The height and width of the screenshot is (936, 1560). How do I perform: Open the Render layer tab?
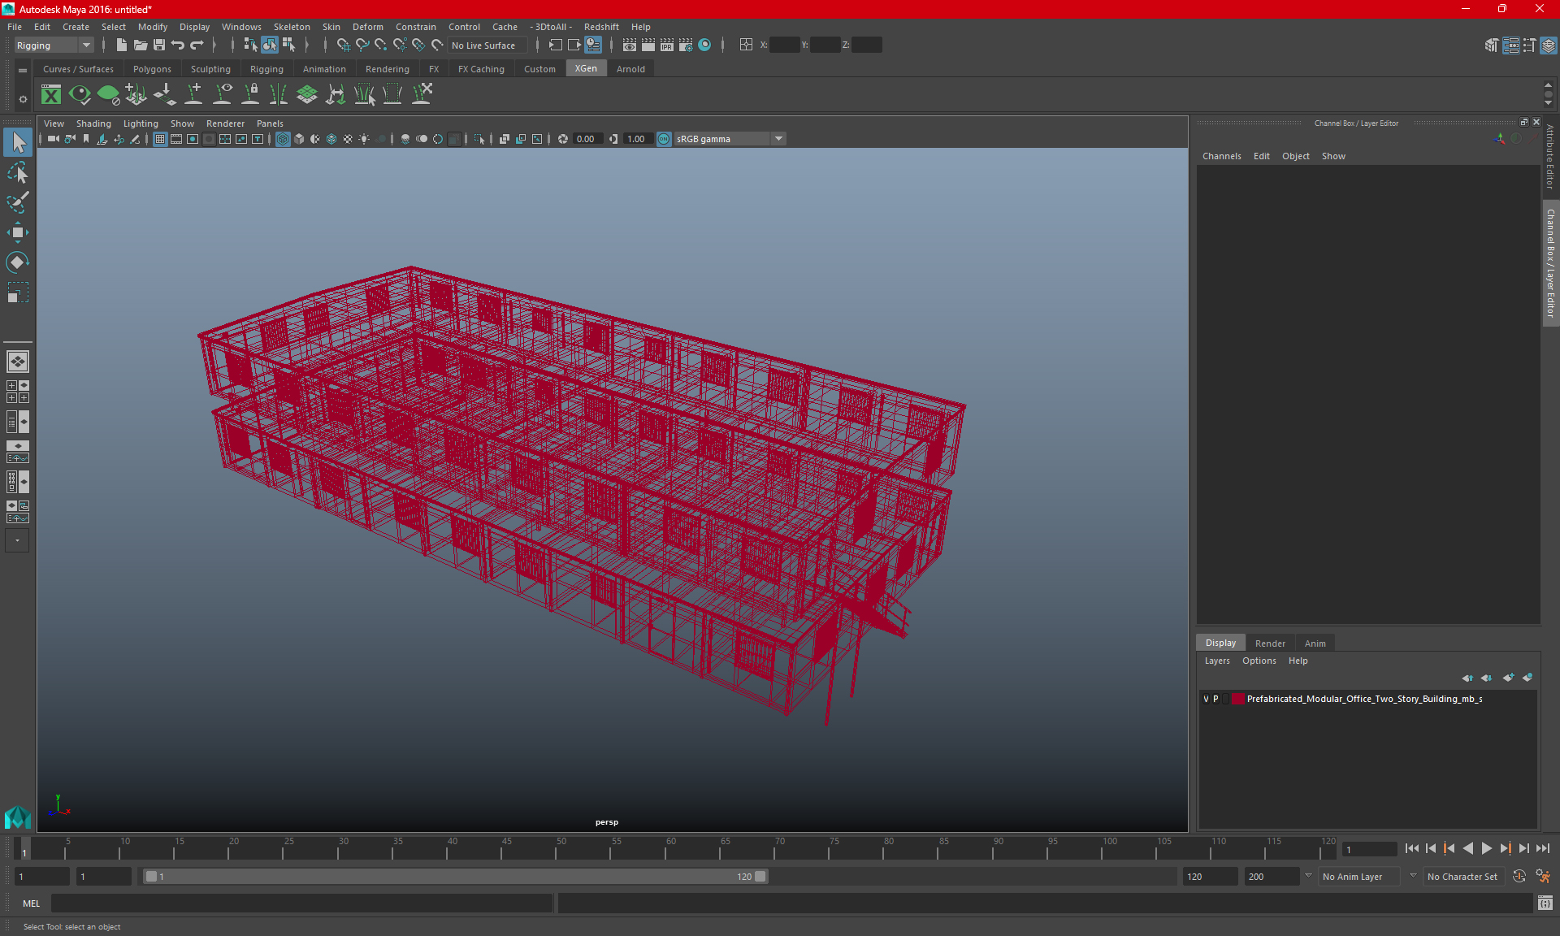point(1270,643)
